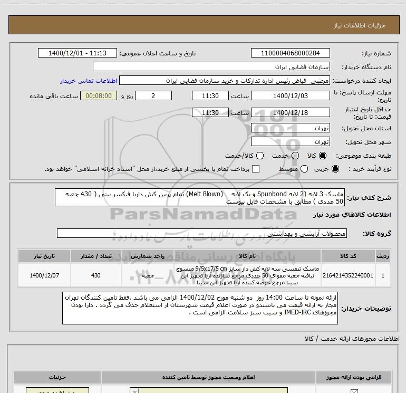406x393 pixels.
Task: Select the کالا/خدمت radio button
Action: 260,156
